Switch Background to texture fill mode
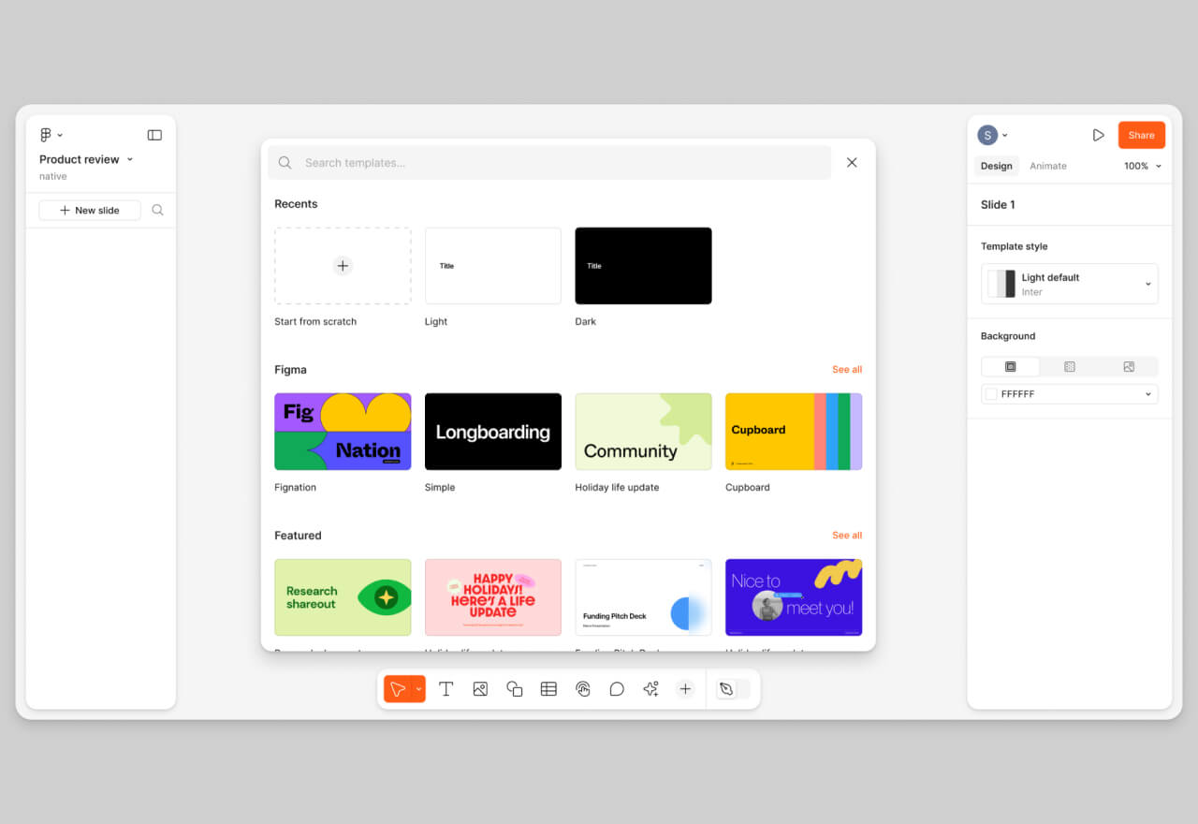 [1069, 366]
